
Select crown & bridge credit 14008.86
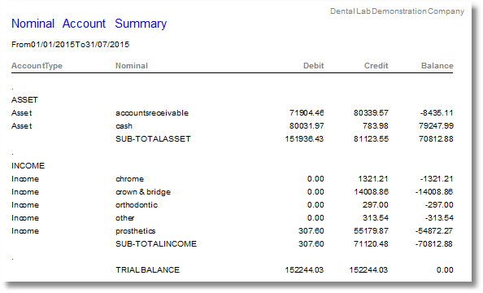point(371,192)
